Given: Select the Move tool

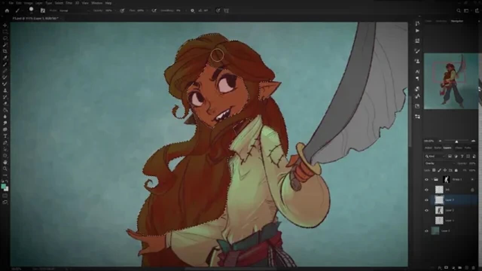Looking at the screenshot, I should [5, 25].
